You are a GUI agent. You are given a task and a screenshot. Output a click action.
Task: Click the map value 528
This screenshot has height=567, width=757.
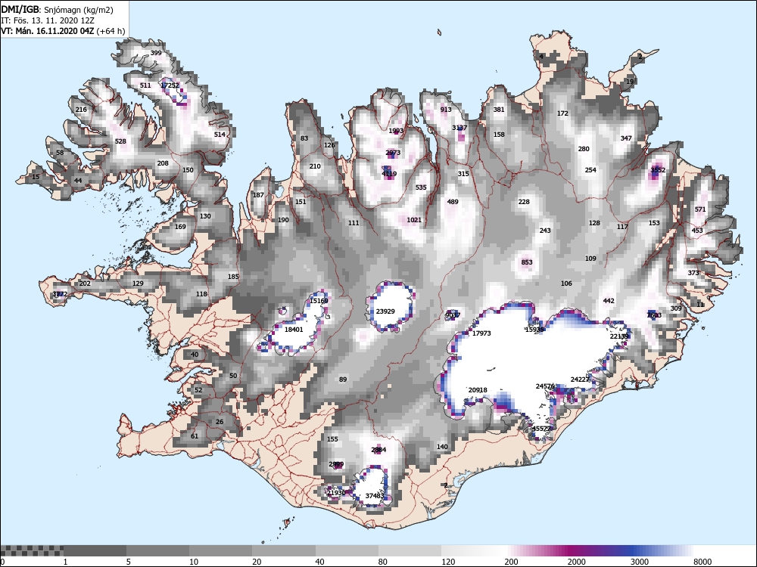[x=120, y=141]
